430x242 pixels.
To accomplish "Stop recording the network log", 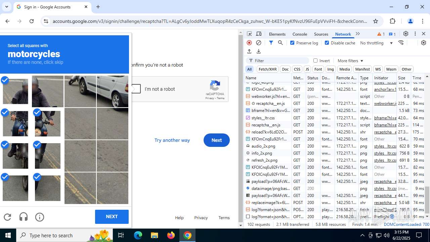I will pyautogui.click(x=249, y=43).
